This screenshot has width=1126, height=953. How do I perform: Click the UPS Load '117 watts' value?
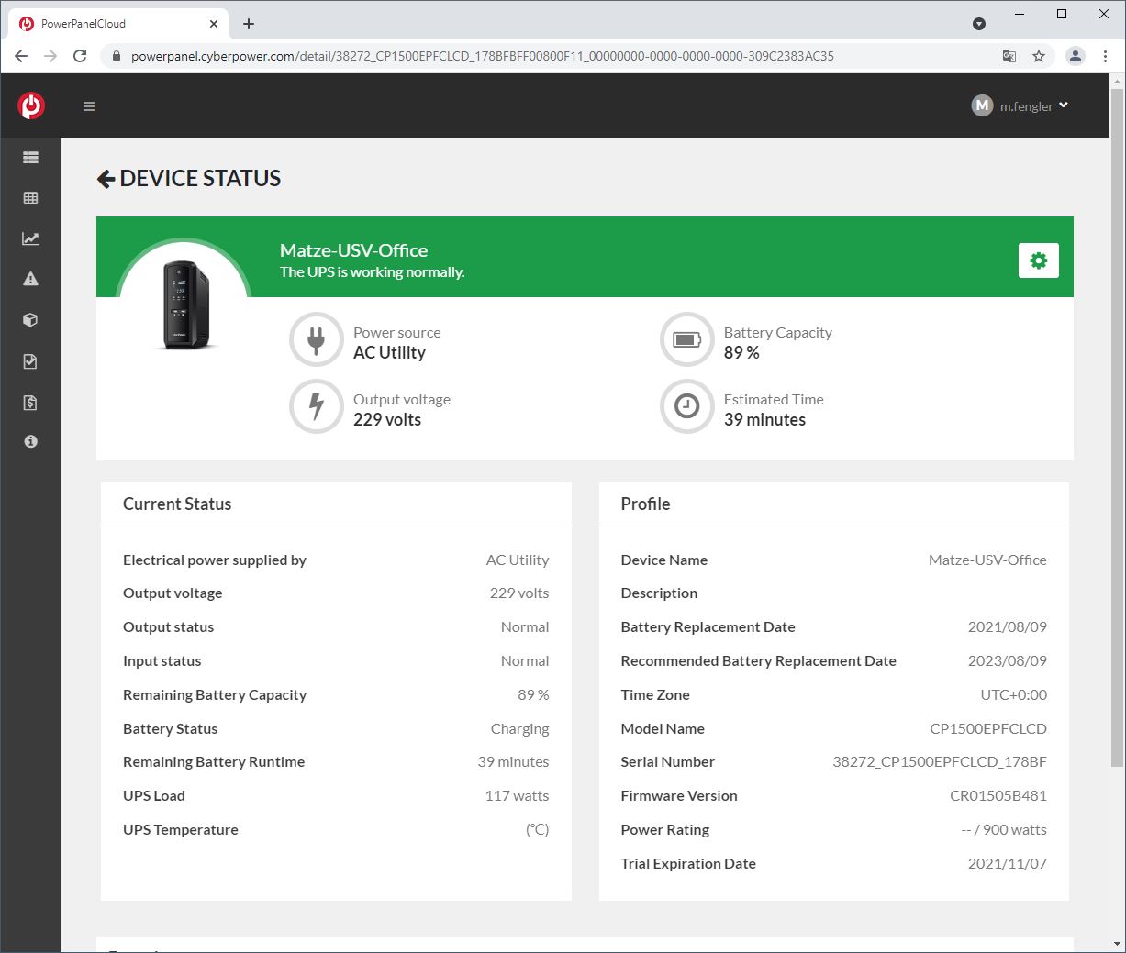pyautogui.click(x=517, y=796)
